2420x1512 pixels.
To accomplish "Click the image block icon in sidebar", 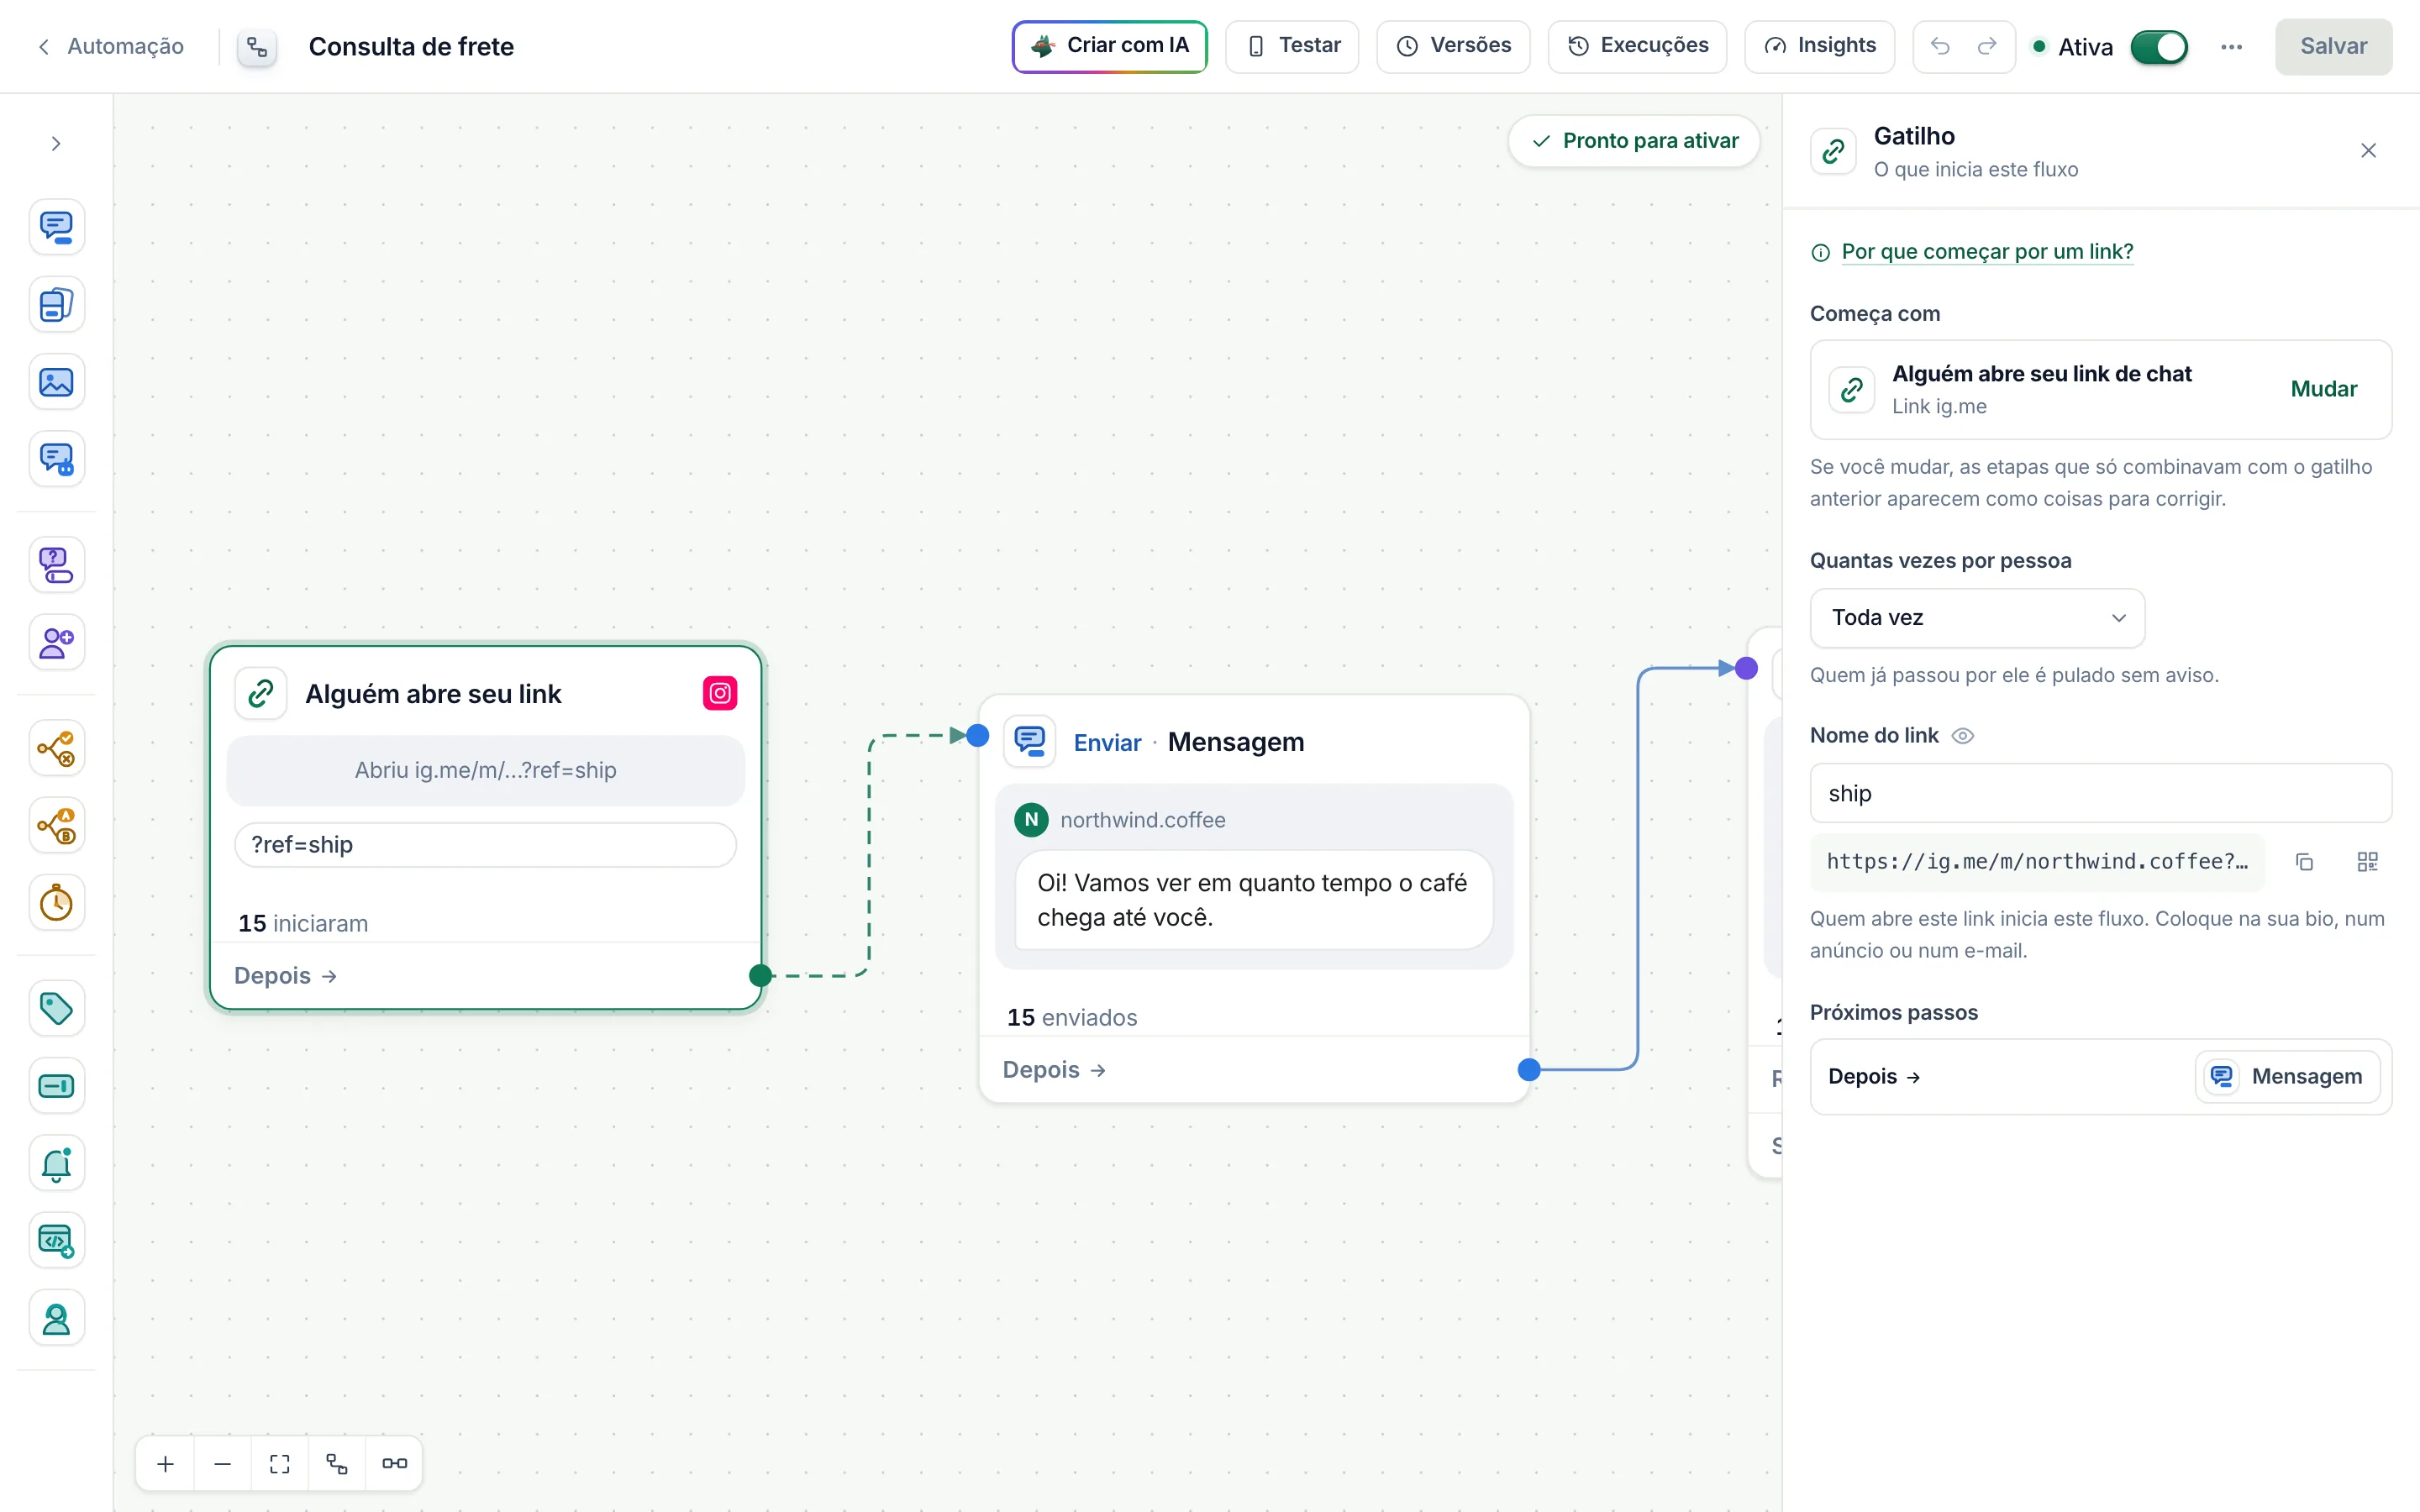I will [x=56, y=382].
